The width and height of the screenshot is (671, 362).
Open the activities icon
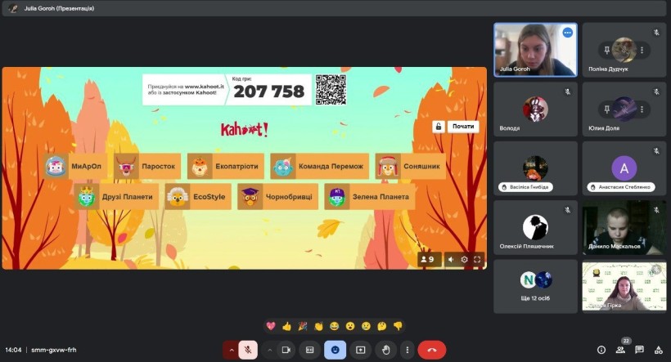tap(659, 350)
